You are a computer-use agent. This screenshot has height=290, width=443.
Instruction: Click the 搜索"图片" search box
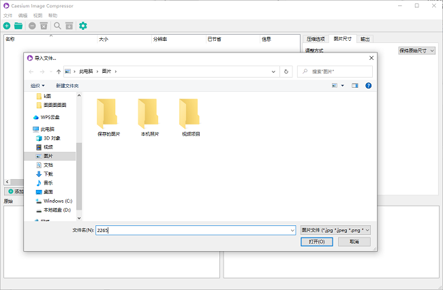[335, 71]
